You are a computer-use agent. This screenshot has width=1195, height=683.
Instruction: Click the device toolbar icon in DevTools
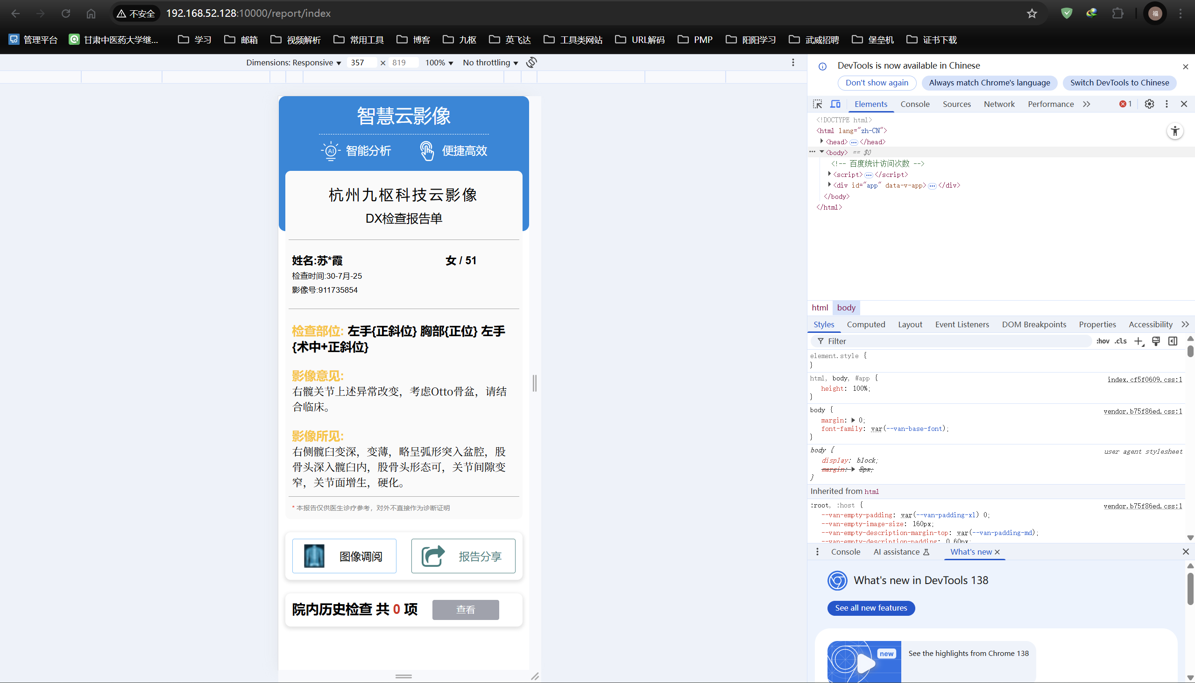coord(835,104)
